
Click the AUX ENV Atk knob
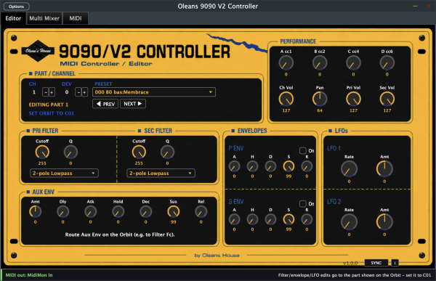pyautogui.click(x=90, y=212)
